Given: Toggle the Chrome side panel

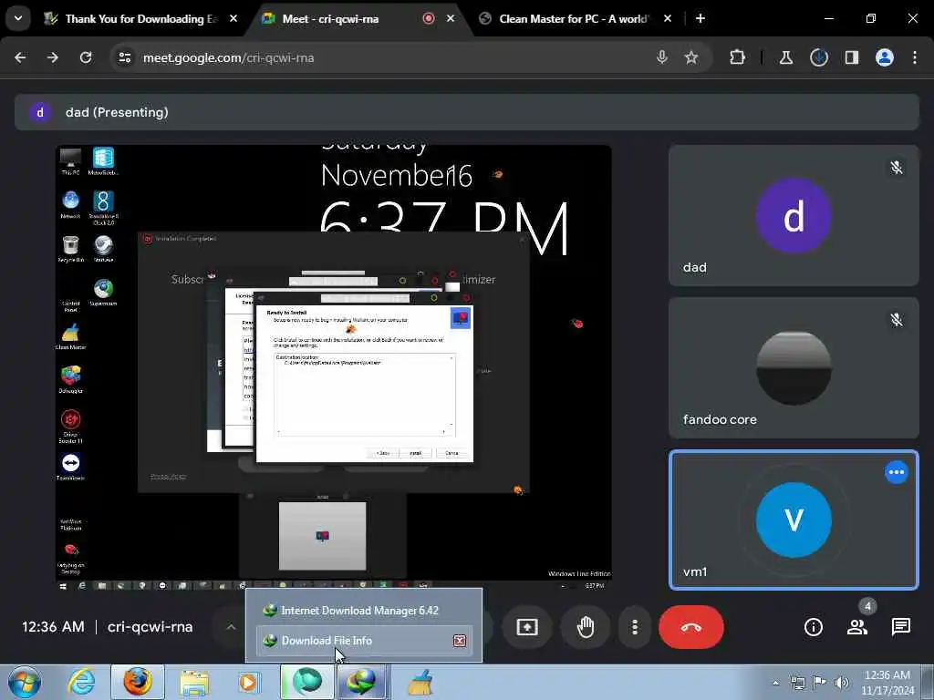Looking at the screenshot, I should pyautogui.click(x=852, y=57).
